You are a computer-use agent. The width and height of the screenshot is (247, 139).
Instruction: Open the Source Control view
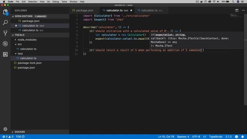(5, 33)
